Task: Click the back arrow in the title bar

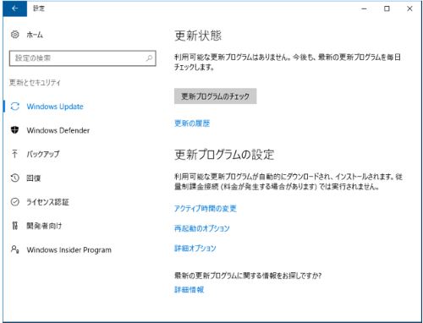Action: point(14,8)
